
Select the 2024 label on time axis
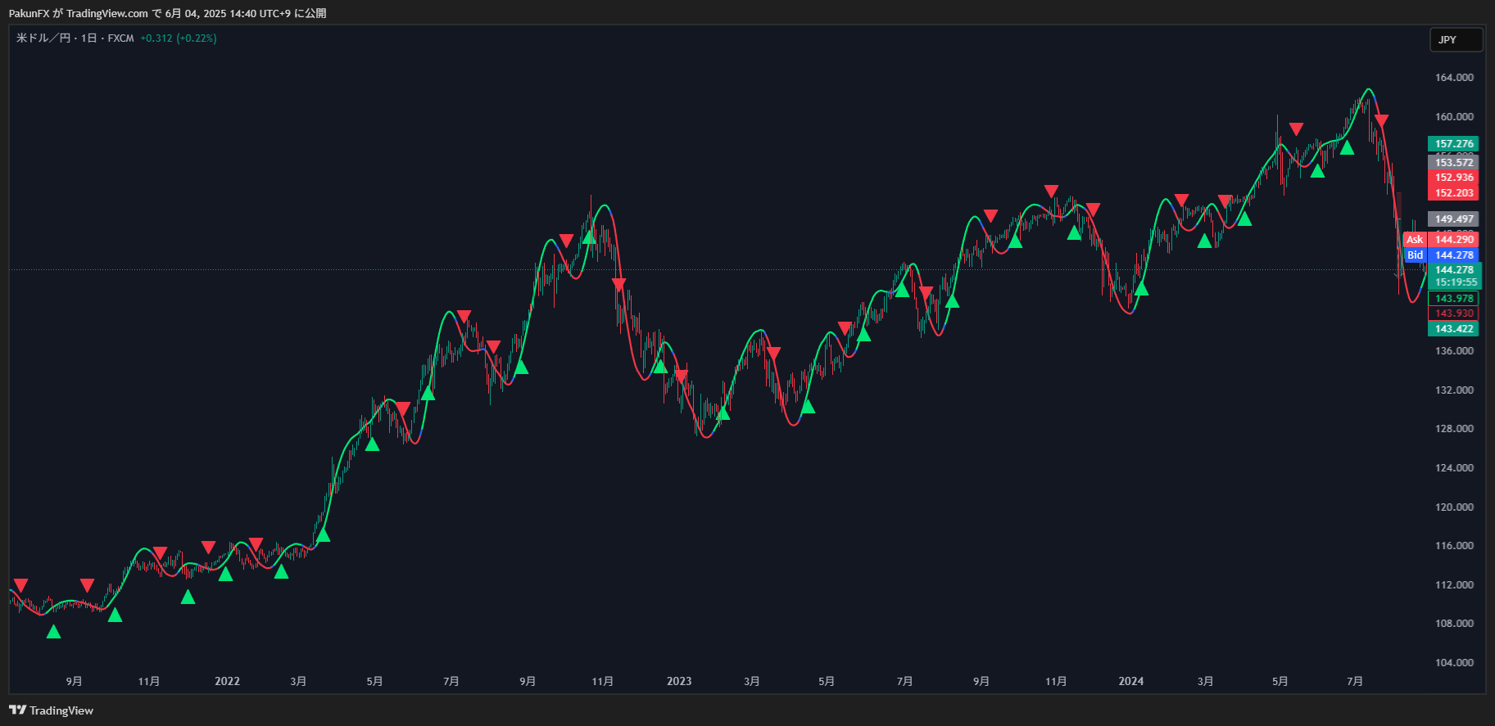click(x=1131, y=681)
